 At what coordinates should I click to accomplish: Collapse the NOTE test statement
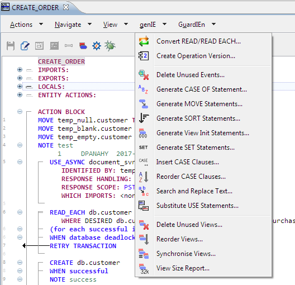tap(20, 145)
